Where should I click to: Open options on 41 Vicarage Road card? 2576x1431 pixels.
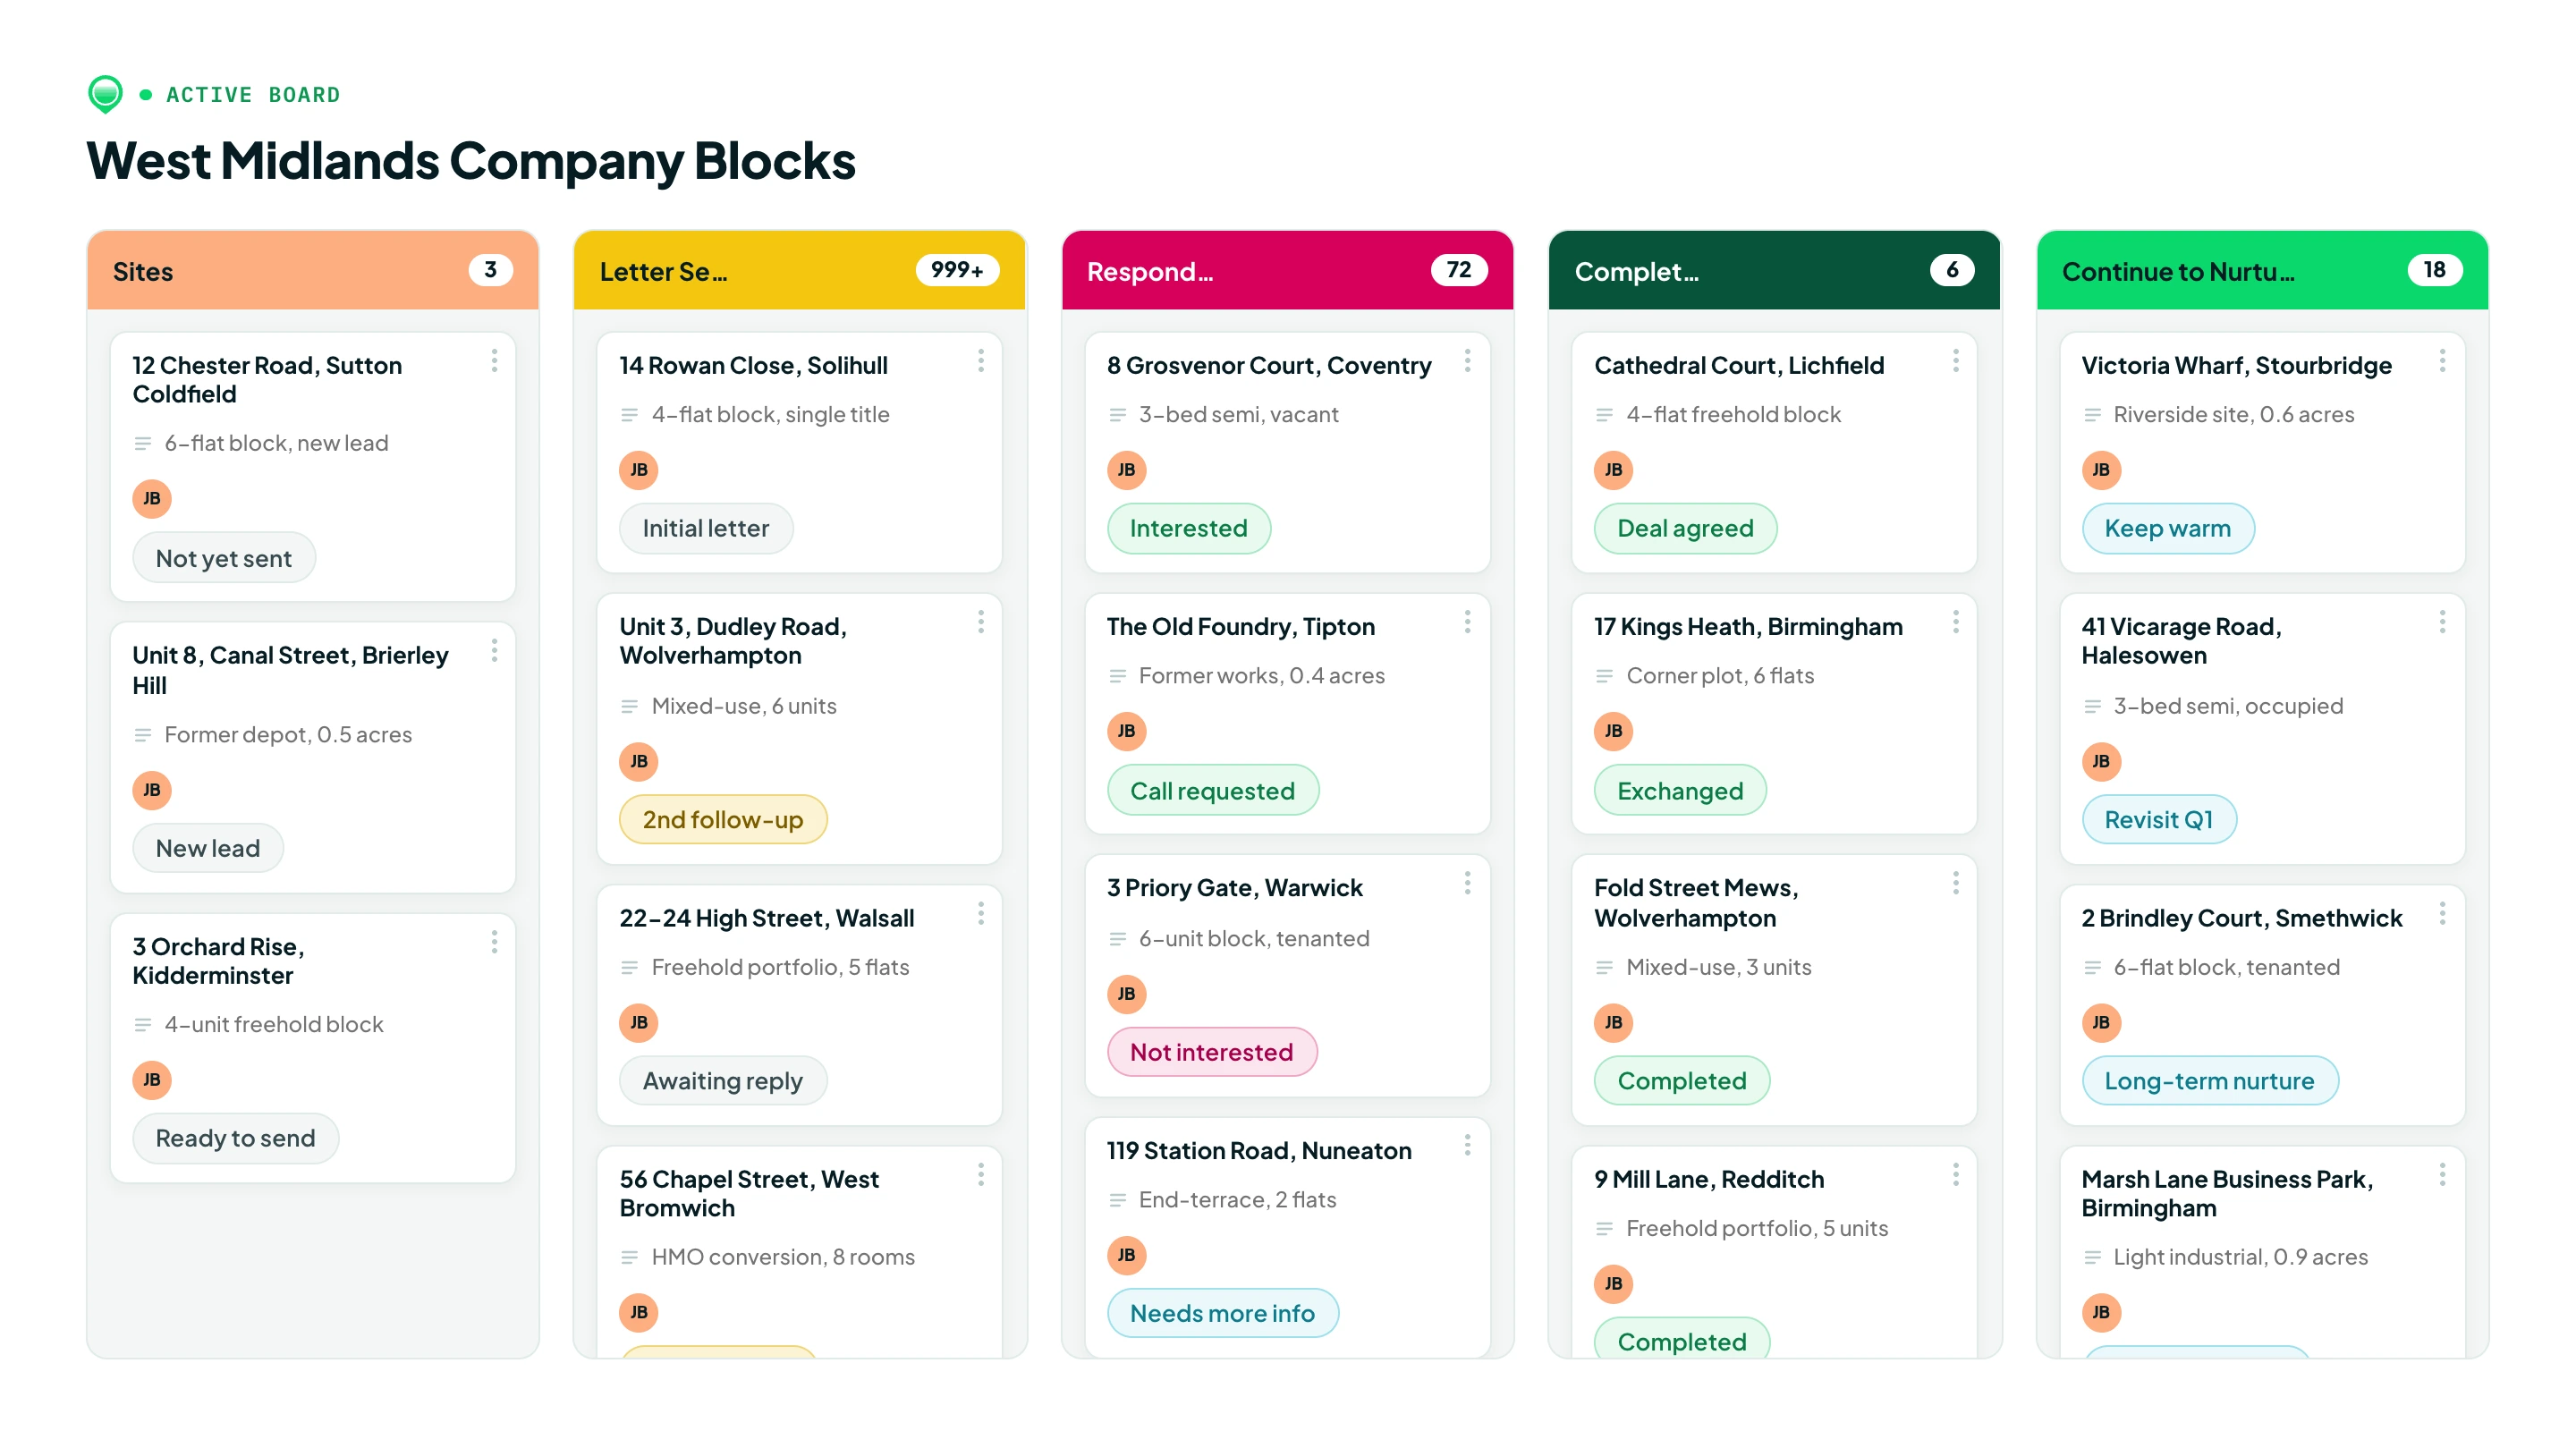(x=2443, y=622)
